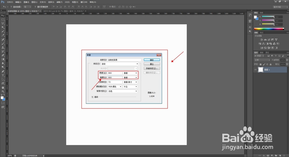This screenshot has width=289, height=157.
Task: Switch to the 通道 channels tab
Action: tap(262, 53)
